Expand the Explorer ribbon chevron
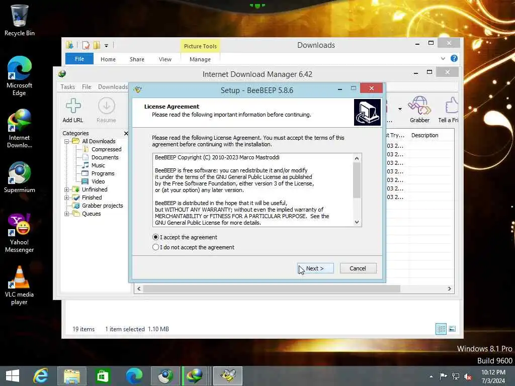Image resolution: width=515 pixels, height=386 pixels. 443,58
